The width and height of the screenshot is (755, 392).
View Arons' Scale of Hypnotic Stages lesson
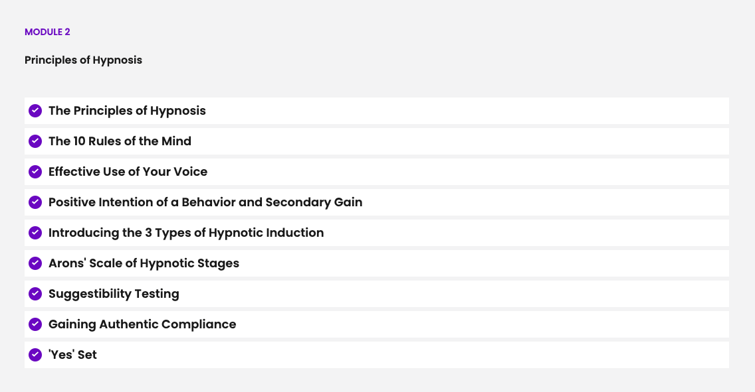[x=144, y=263]
